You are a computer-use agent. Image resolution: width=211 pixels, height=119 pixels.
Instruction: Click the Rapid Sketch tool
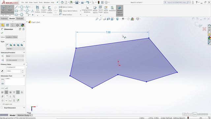pyautogui.click(x=106, y=10)
